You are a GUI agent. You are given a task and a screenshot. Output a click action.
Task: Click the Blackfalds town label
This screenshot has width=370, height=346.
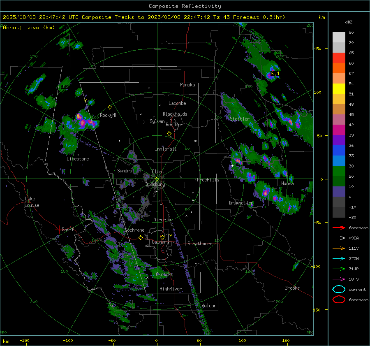[175, 114]
